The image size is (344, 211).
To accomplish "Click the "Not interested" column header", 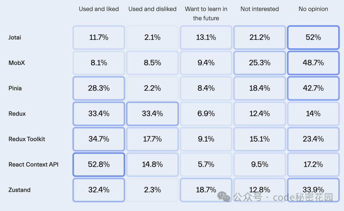I will 260,9.
